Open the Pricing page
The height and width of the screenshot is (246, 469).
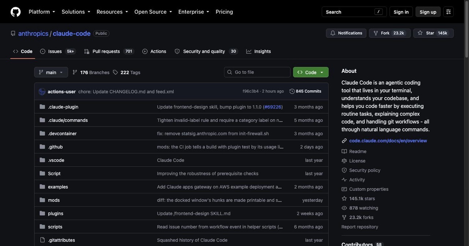224,12
